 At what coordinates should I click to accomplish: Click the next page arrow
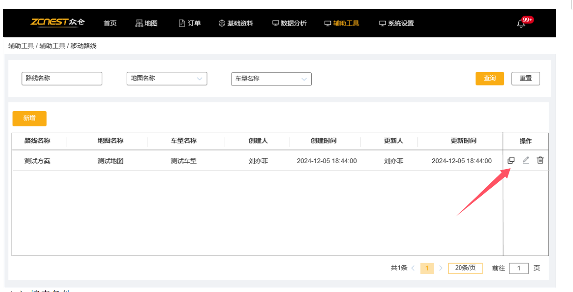[441, 268]
